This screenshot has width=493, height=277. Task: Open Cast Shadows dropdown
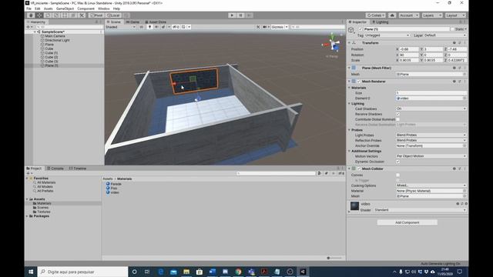(431, 108)
